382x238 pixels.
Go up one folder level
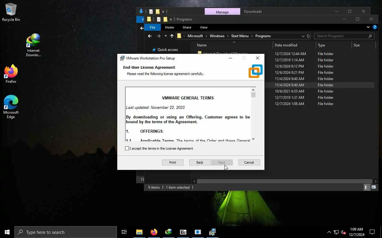[x=172, y=36]
